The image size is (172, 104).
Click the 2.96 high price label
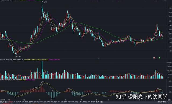tap(45, 2)
